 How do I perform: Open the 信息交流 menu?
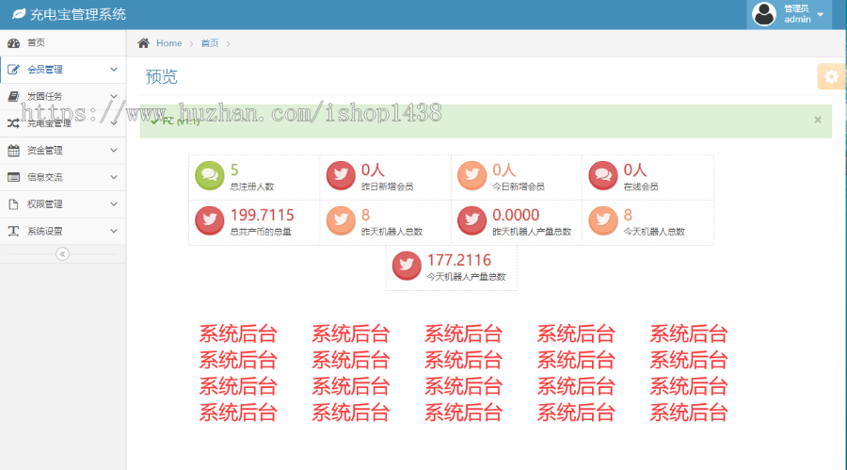pos(63,177)
